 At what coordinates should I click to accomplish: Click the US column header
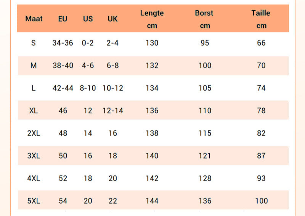(88, 19)
